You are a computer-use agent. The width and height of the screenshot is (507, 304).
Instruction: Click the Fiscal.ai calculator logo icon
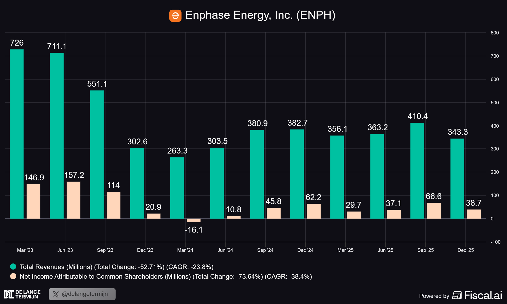[x=457, y=295]
